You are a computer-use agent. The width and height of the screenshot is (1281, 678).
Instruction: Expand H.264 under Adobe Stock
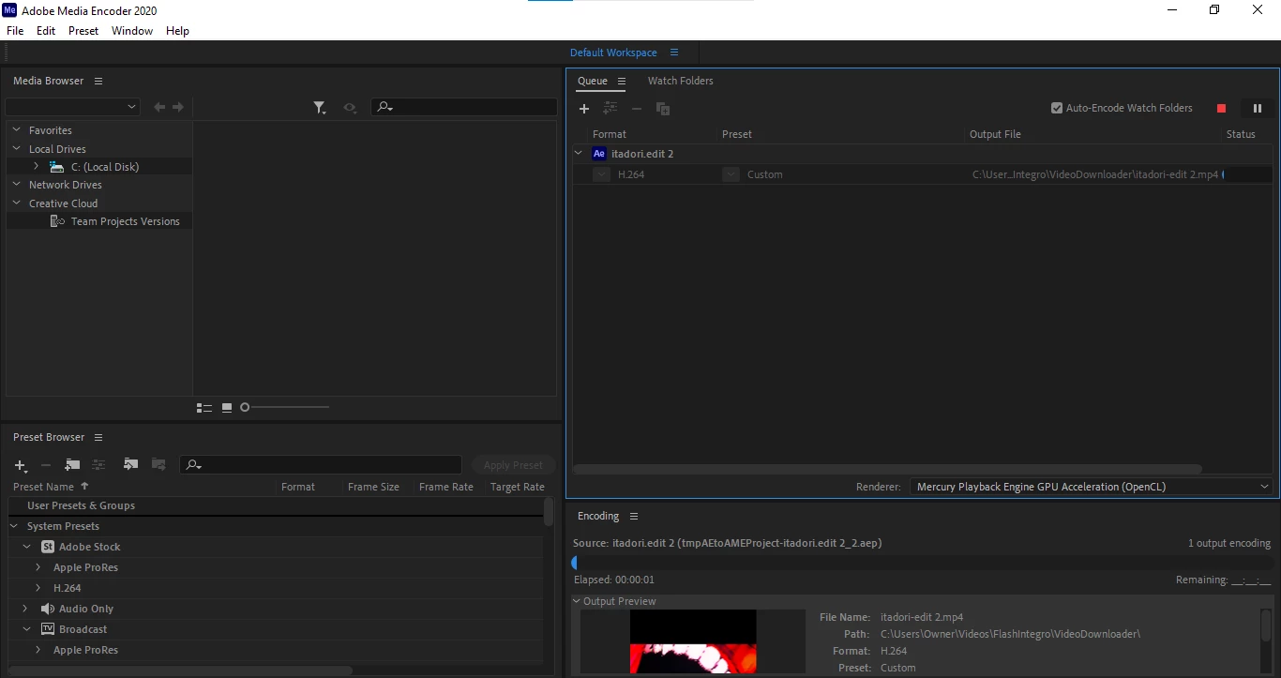click(38, 588)
